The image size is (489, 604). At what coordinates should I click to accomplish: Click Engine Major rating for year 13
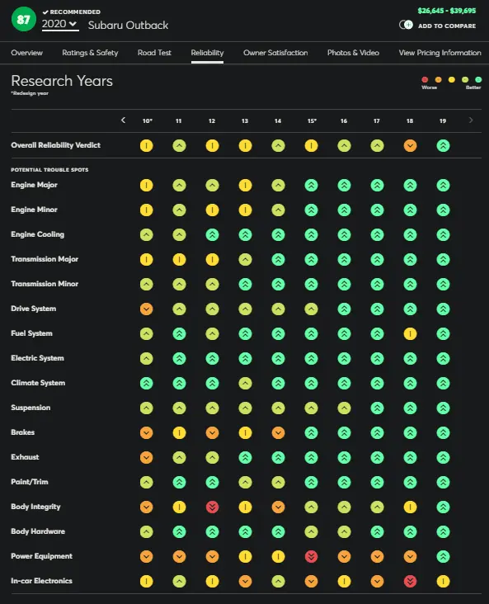tap(245, 186)
